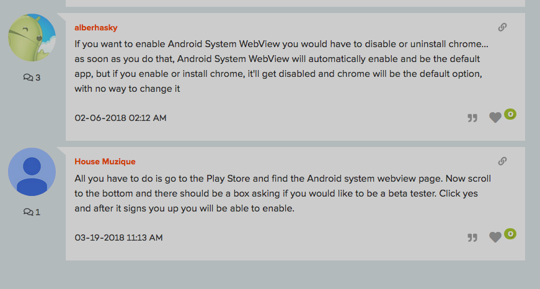
Task: Click like count badge on alberhasky's post
Action: tap(510, 114)
